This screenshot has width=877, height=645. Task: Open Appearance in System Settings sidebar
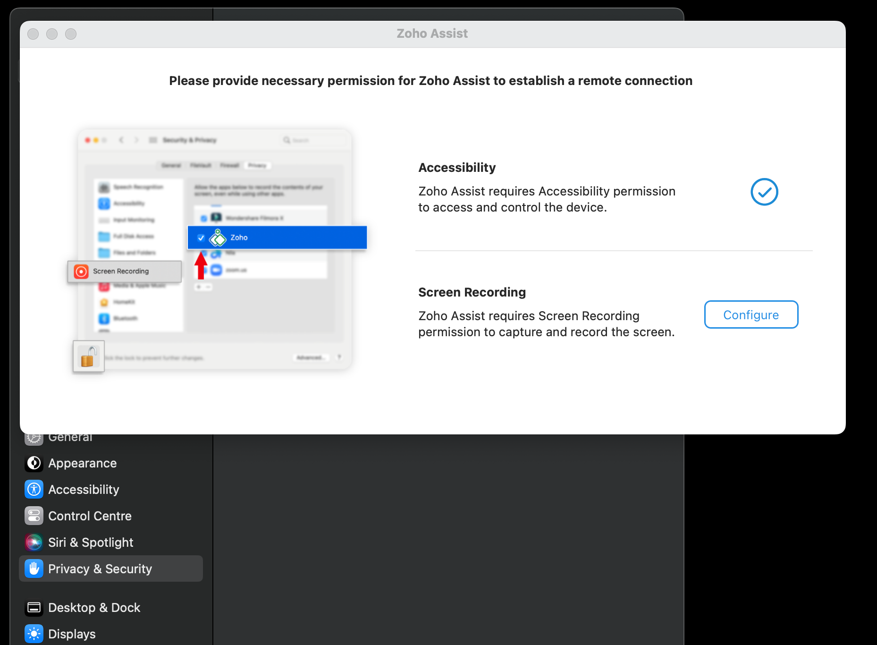111,463
